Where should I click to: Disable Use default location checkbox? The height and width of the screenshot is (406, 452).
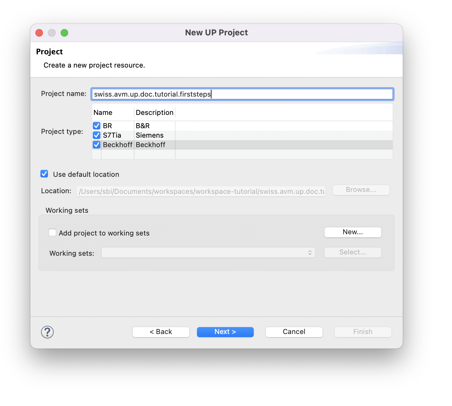click(x=44, y=174)
